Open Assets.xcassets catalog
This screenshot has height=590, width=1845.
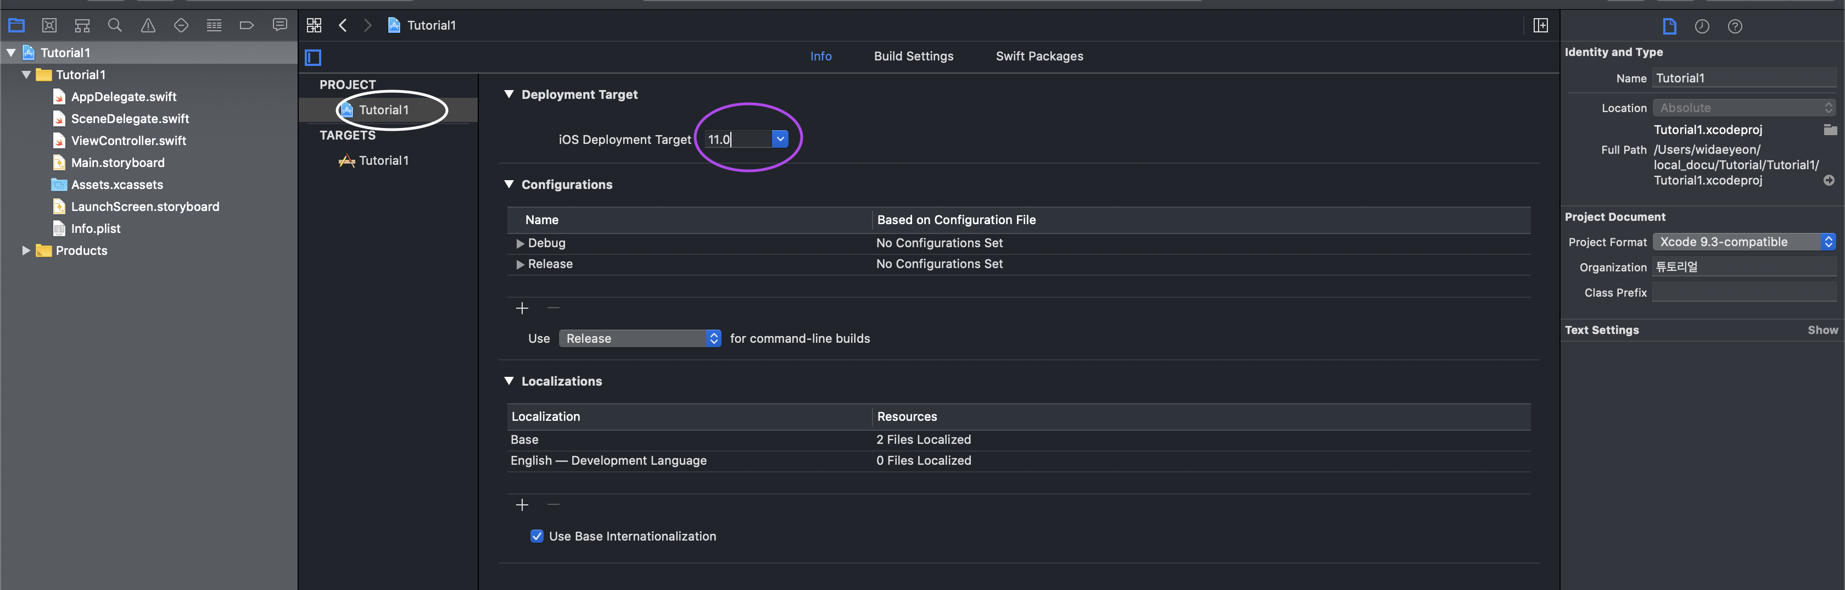click(x=117, y=185)
